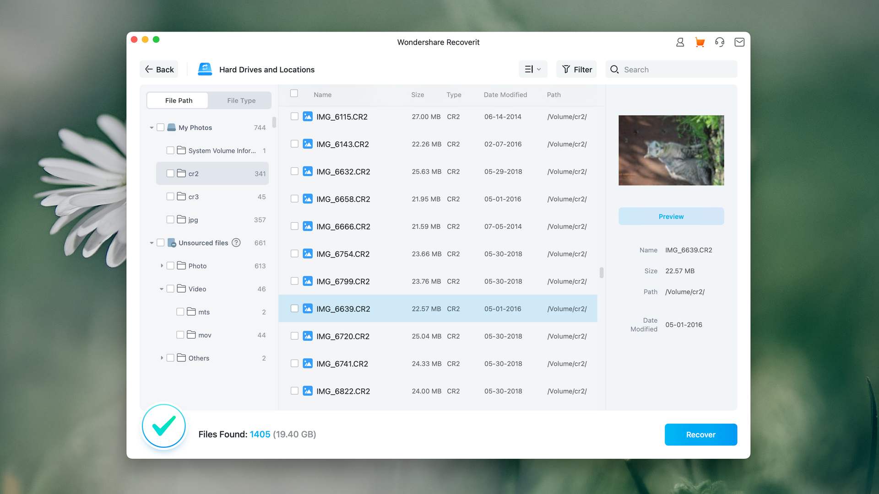Click the image icon of IMG_6799.CR2
Viewport: 879px width, 494px height.
click(x=308, y=281)
